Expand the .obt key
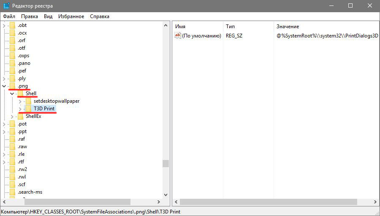The height and width of the screenshot is (216, 380). coord(4,25)
